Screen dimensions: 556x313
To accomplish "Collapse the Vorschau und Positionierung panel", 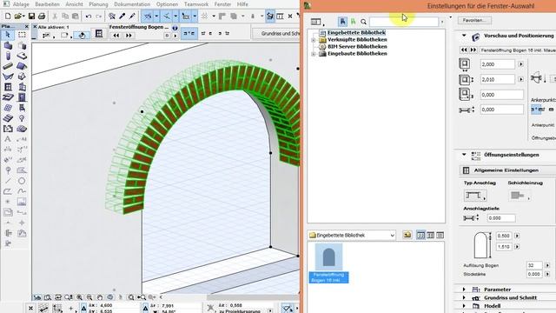I will pyautogui.click(x=464, y=36).
